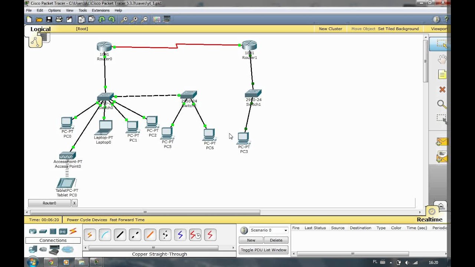Close the Router0 tab via X
Viewport: 475px width, 267px height.
coord(74,203)
